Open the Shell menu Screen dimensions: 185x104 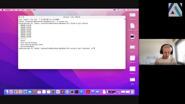(x=14, y=10)
